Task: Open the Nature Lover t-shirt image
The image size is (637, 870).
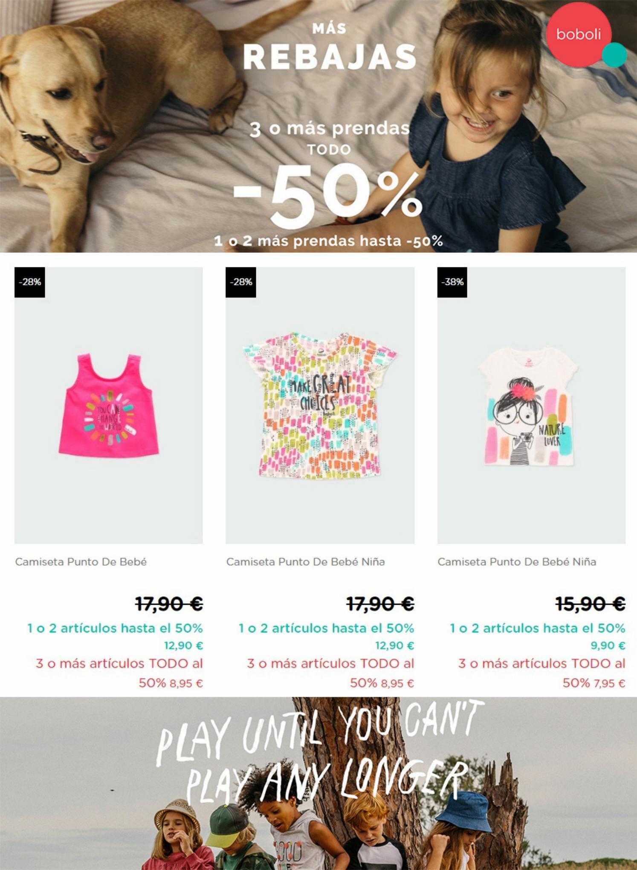Action: [x=531, y=405]
